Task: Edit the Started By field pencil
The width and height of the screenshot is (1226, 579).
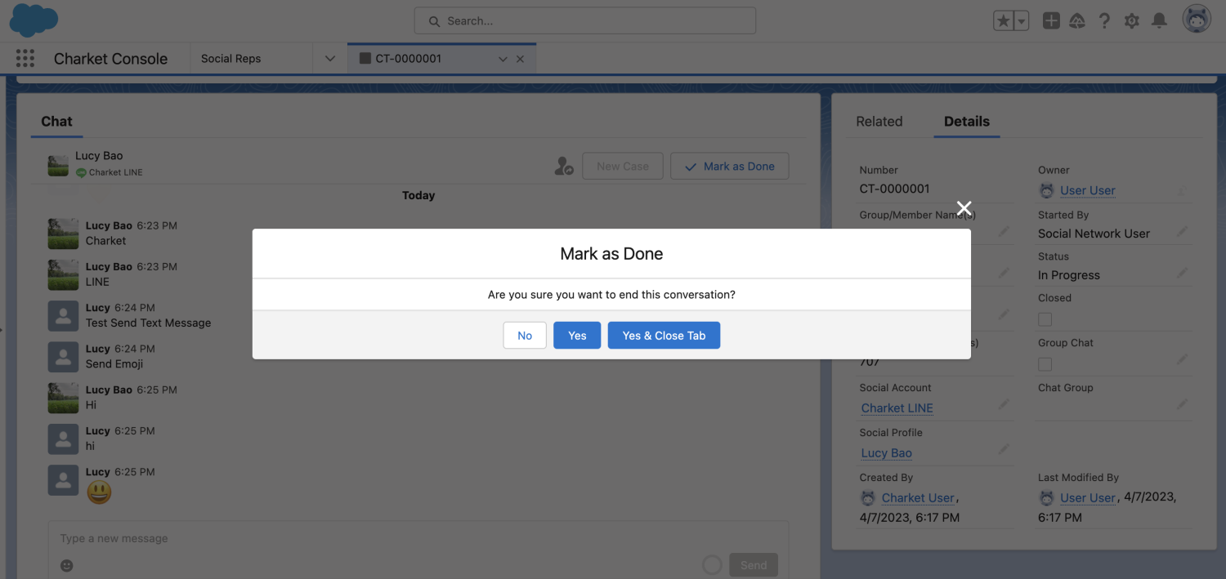Action: tap(1182, 233)
